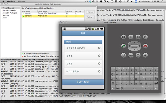Click arrow icon on グラフを見る row
The width and height of the screenshot is (166, 103).
point(99,71)
